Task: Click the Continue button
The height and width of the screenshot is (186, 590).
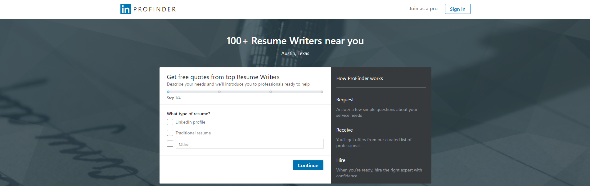Action: pyautogui.click(x=308, y=165)
